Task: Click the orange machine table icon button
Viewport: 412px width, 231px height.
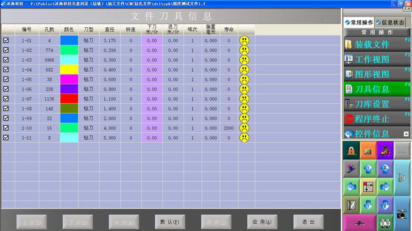Action: 368,151
